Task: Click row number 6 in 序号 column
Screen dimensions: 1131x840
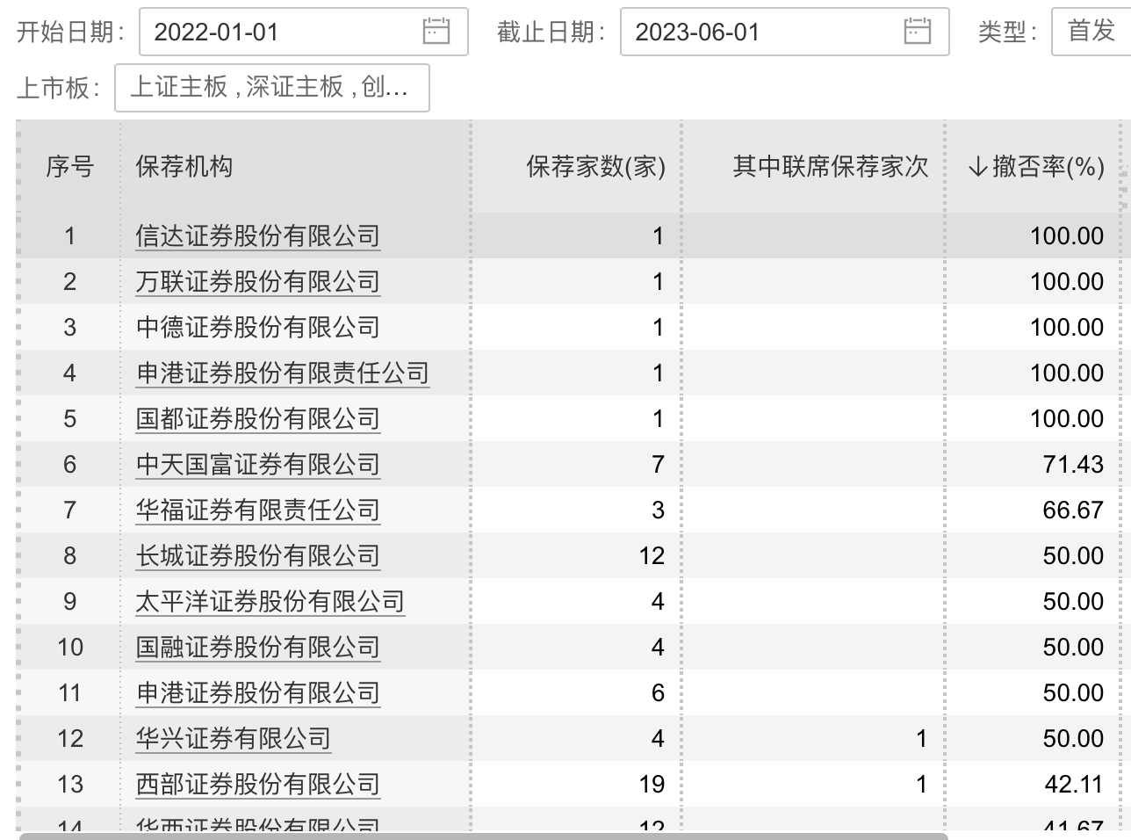Action: (x=70, y=464)
